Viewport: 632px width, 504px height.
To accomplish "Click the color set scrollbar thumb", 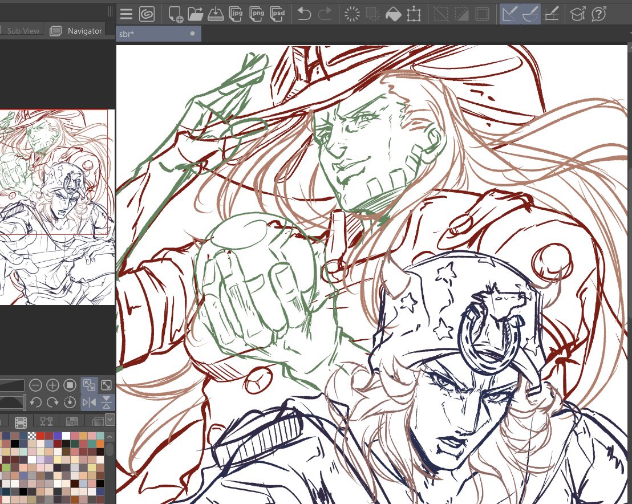I will point(110,450).
